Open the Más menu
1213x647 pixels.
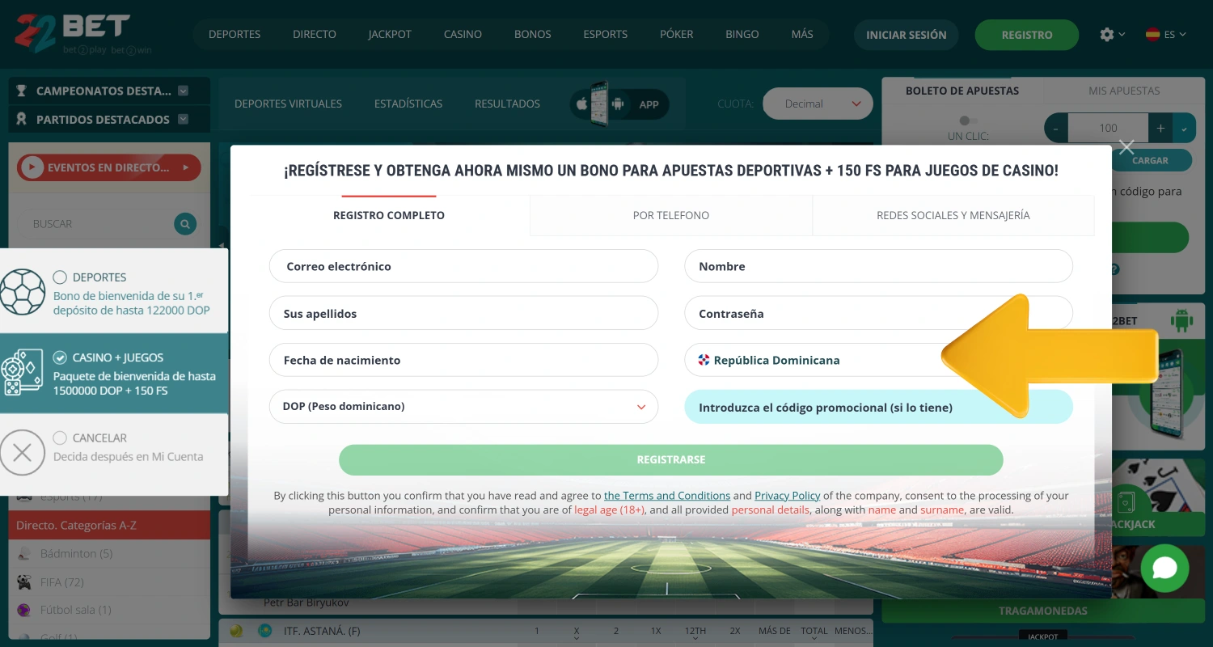[x=802, y=34]
